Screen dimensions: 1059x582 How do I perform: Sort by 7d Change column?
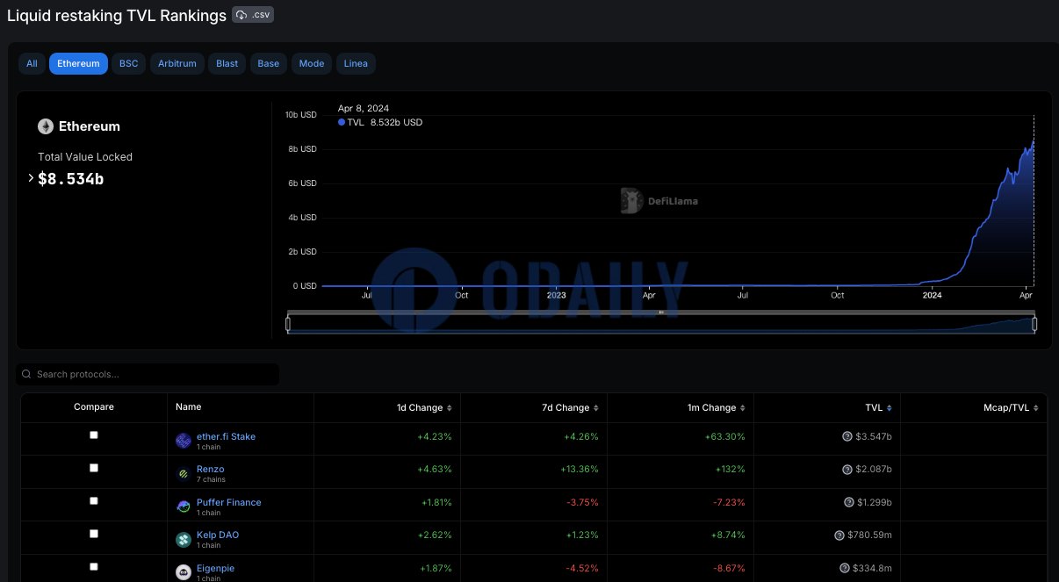point(571,407)
